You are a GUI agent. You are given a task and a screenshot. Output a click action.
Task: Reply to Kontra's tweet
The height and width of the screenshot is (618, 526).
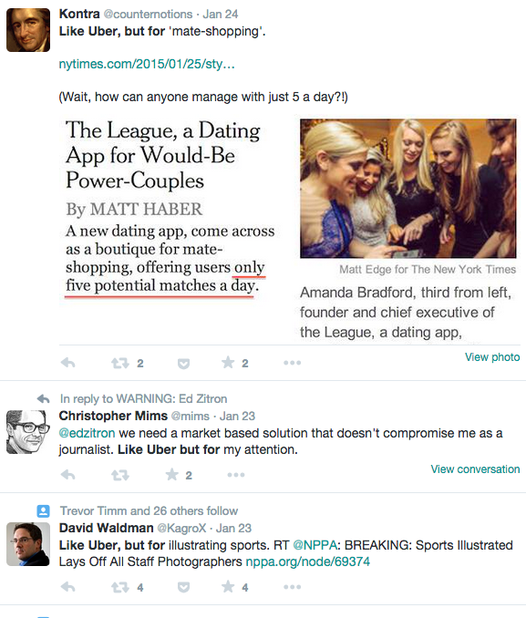(67, 363)
